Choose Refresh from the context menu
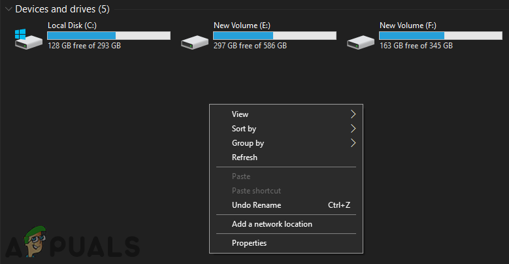Screen dimensions: 509x264 (244, 157)
